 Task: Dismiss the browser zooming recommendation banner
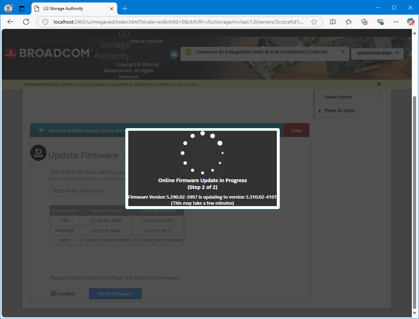tap(379, 84)
